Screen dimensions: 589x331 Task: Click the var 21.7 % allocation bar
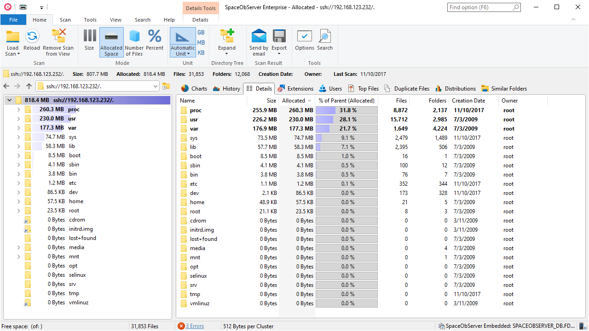coord(346,129)
